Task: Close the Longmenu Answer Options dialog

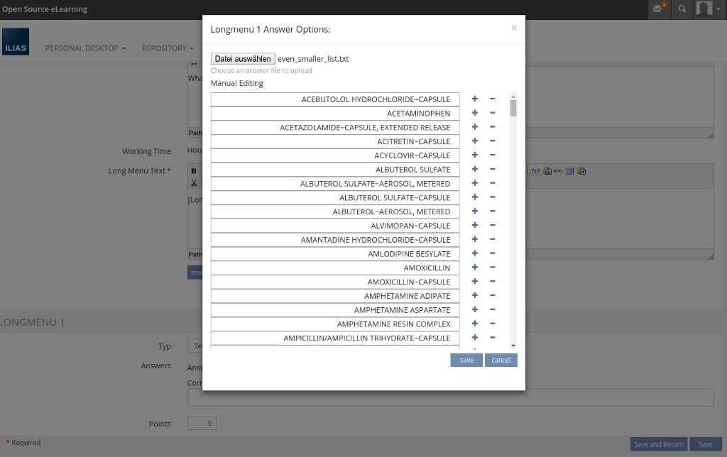Action: point(514,28)
